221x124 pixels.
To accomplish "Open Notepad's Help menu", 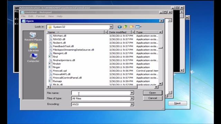I will (59, 16).
